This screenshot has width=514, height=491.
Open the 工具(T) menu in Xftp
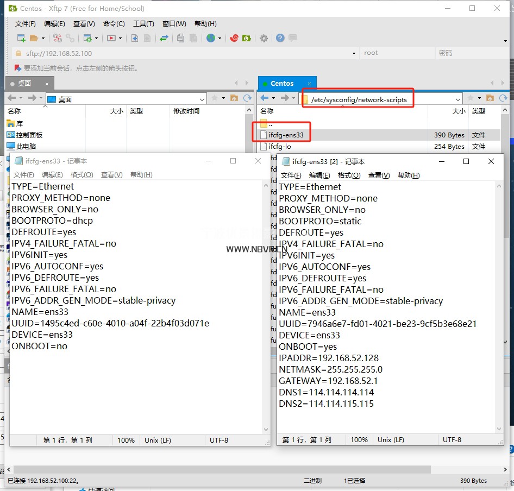(x=143, y=24)
